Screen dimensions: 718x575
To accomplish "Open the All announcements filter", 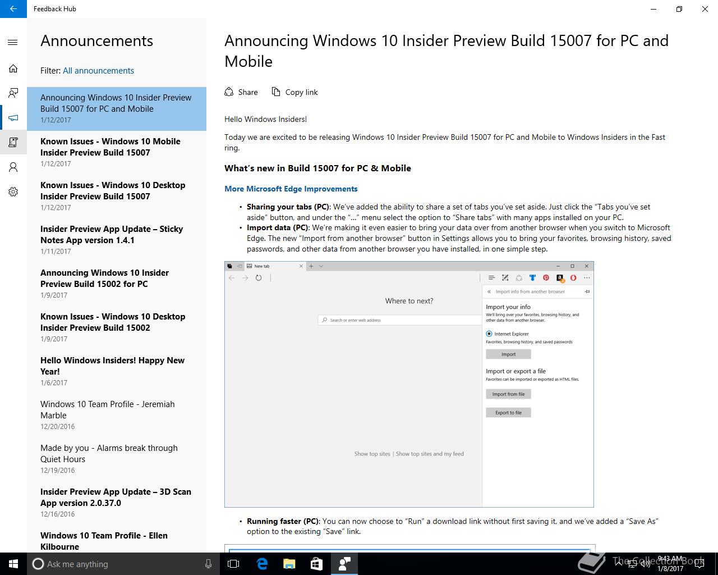I will [x=98, y=71].
